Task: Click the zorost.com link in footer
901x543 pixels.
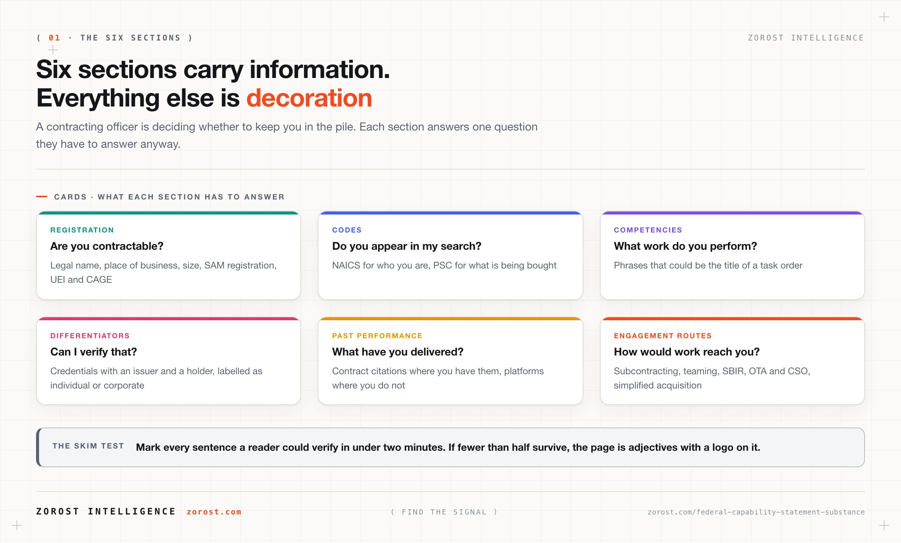Action: 214,512
